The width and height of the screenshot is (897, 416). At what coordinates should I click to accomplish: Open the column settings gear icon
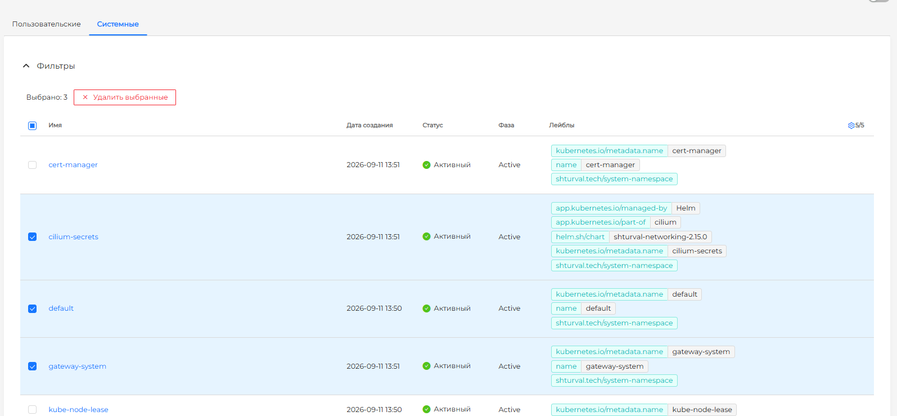851,126
